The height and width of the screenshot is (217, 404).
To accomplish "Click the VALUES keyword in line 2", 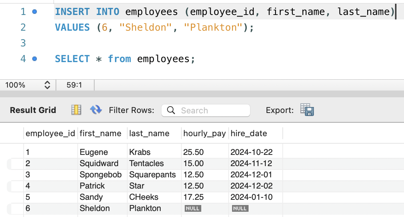I will (x=72, y=27).
